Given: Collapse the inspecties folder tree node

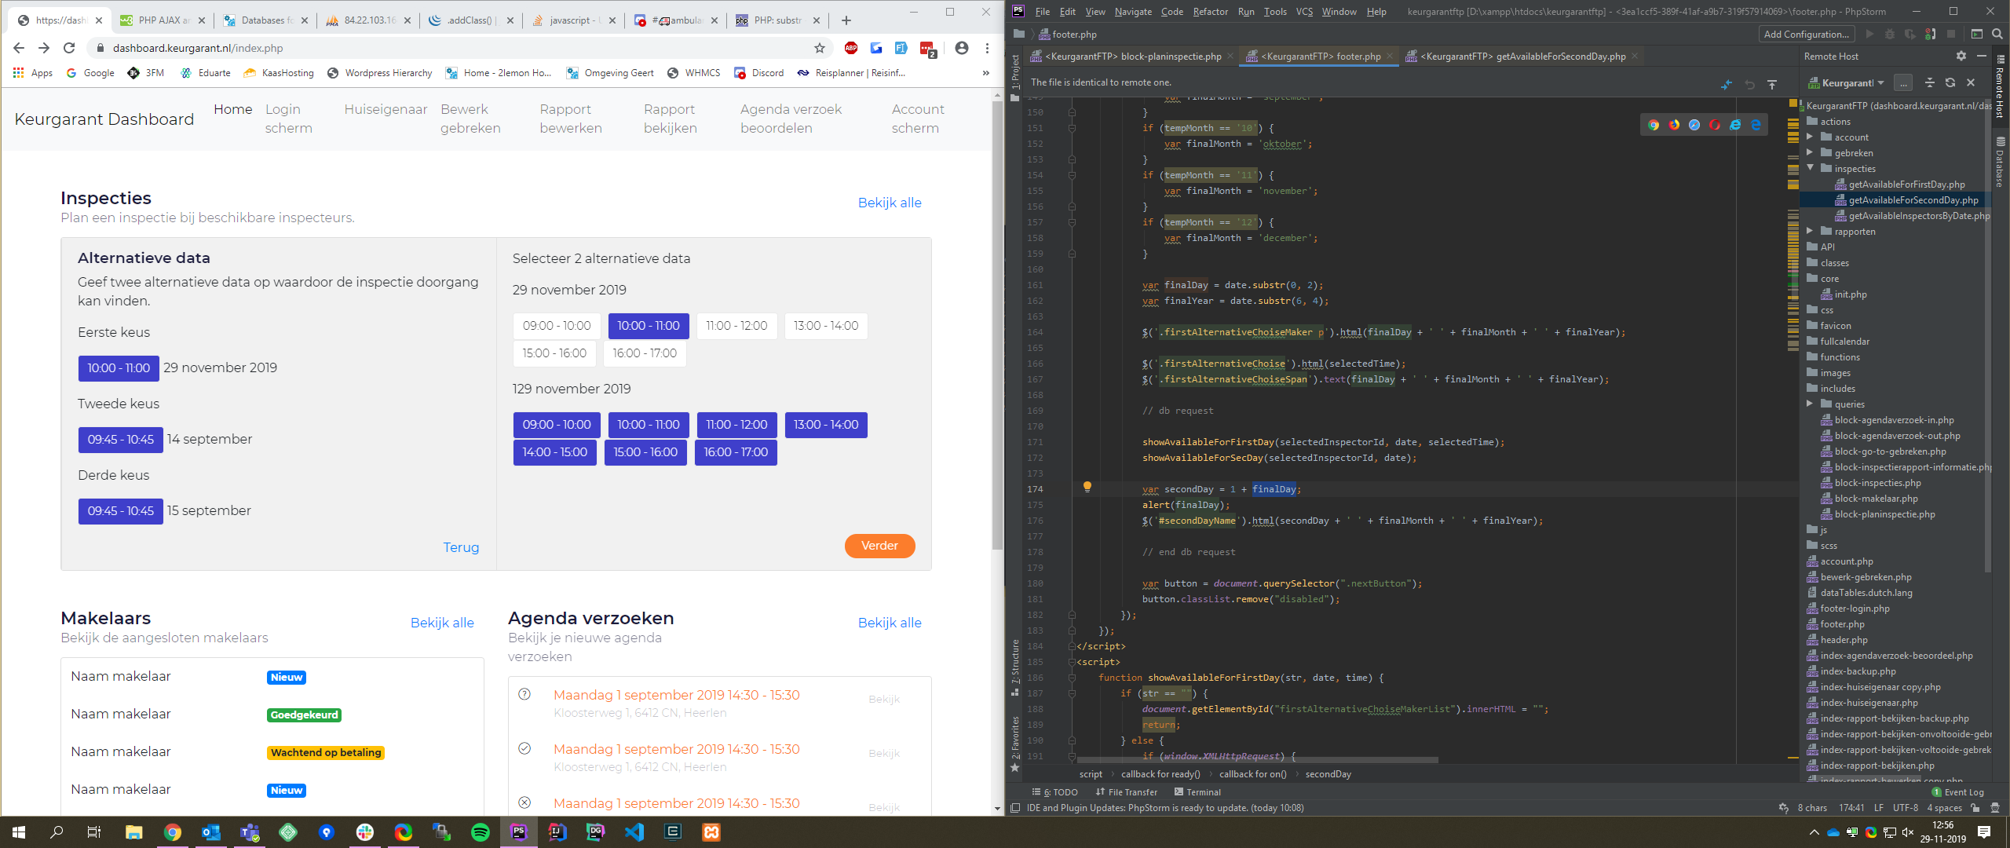Looking at the screenshot, I should (x=1810, y=168).
